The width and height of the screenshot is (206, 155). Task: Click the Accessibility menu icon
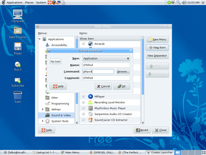48,45
